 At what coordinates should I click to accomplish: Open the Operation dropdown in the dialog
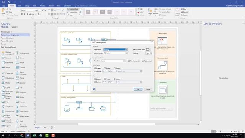[126, 49]
